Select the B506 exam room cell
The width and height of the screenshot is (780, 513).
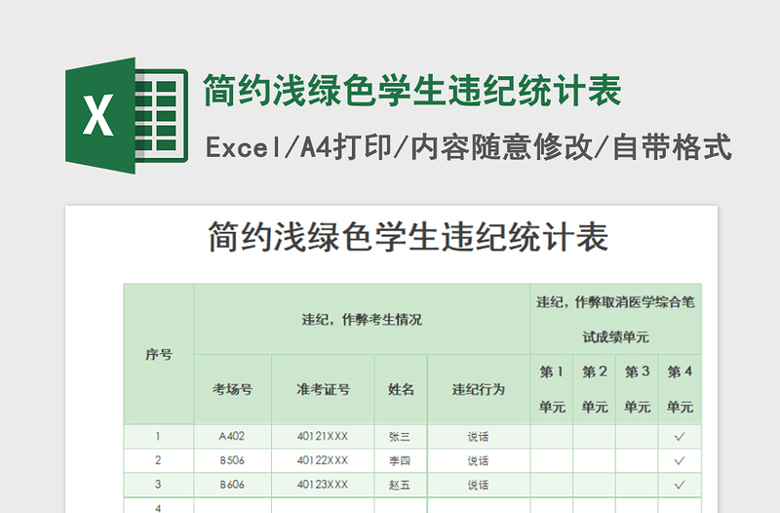pos(233,460)
